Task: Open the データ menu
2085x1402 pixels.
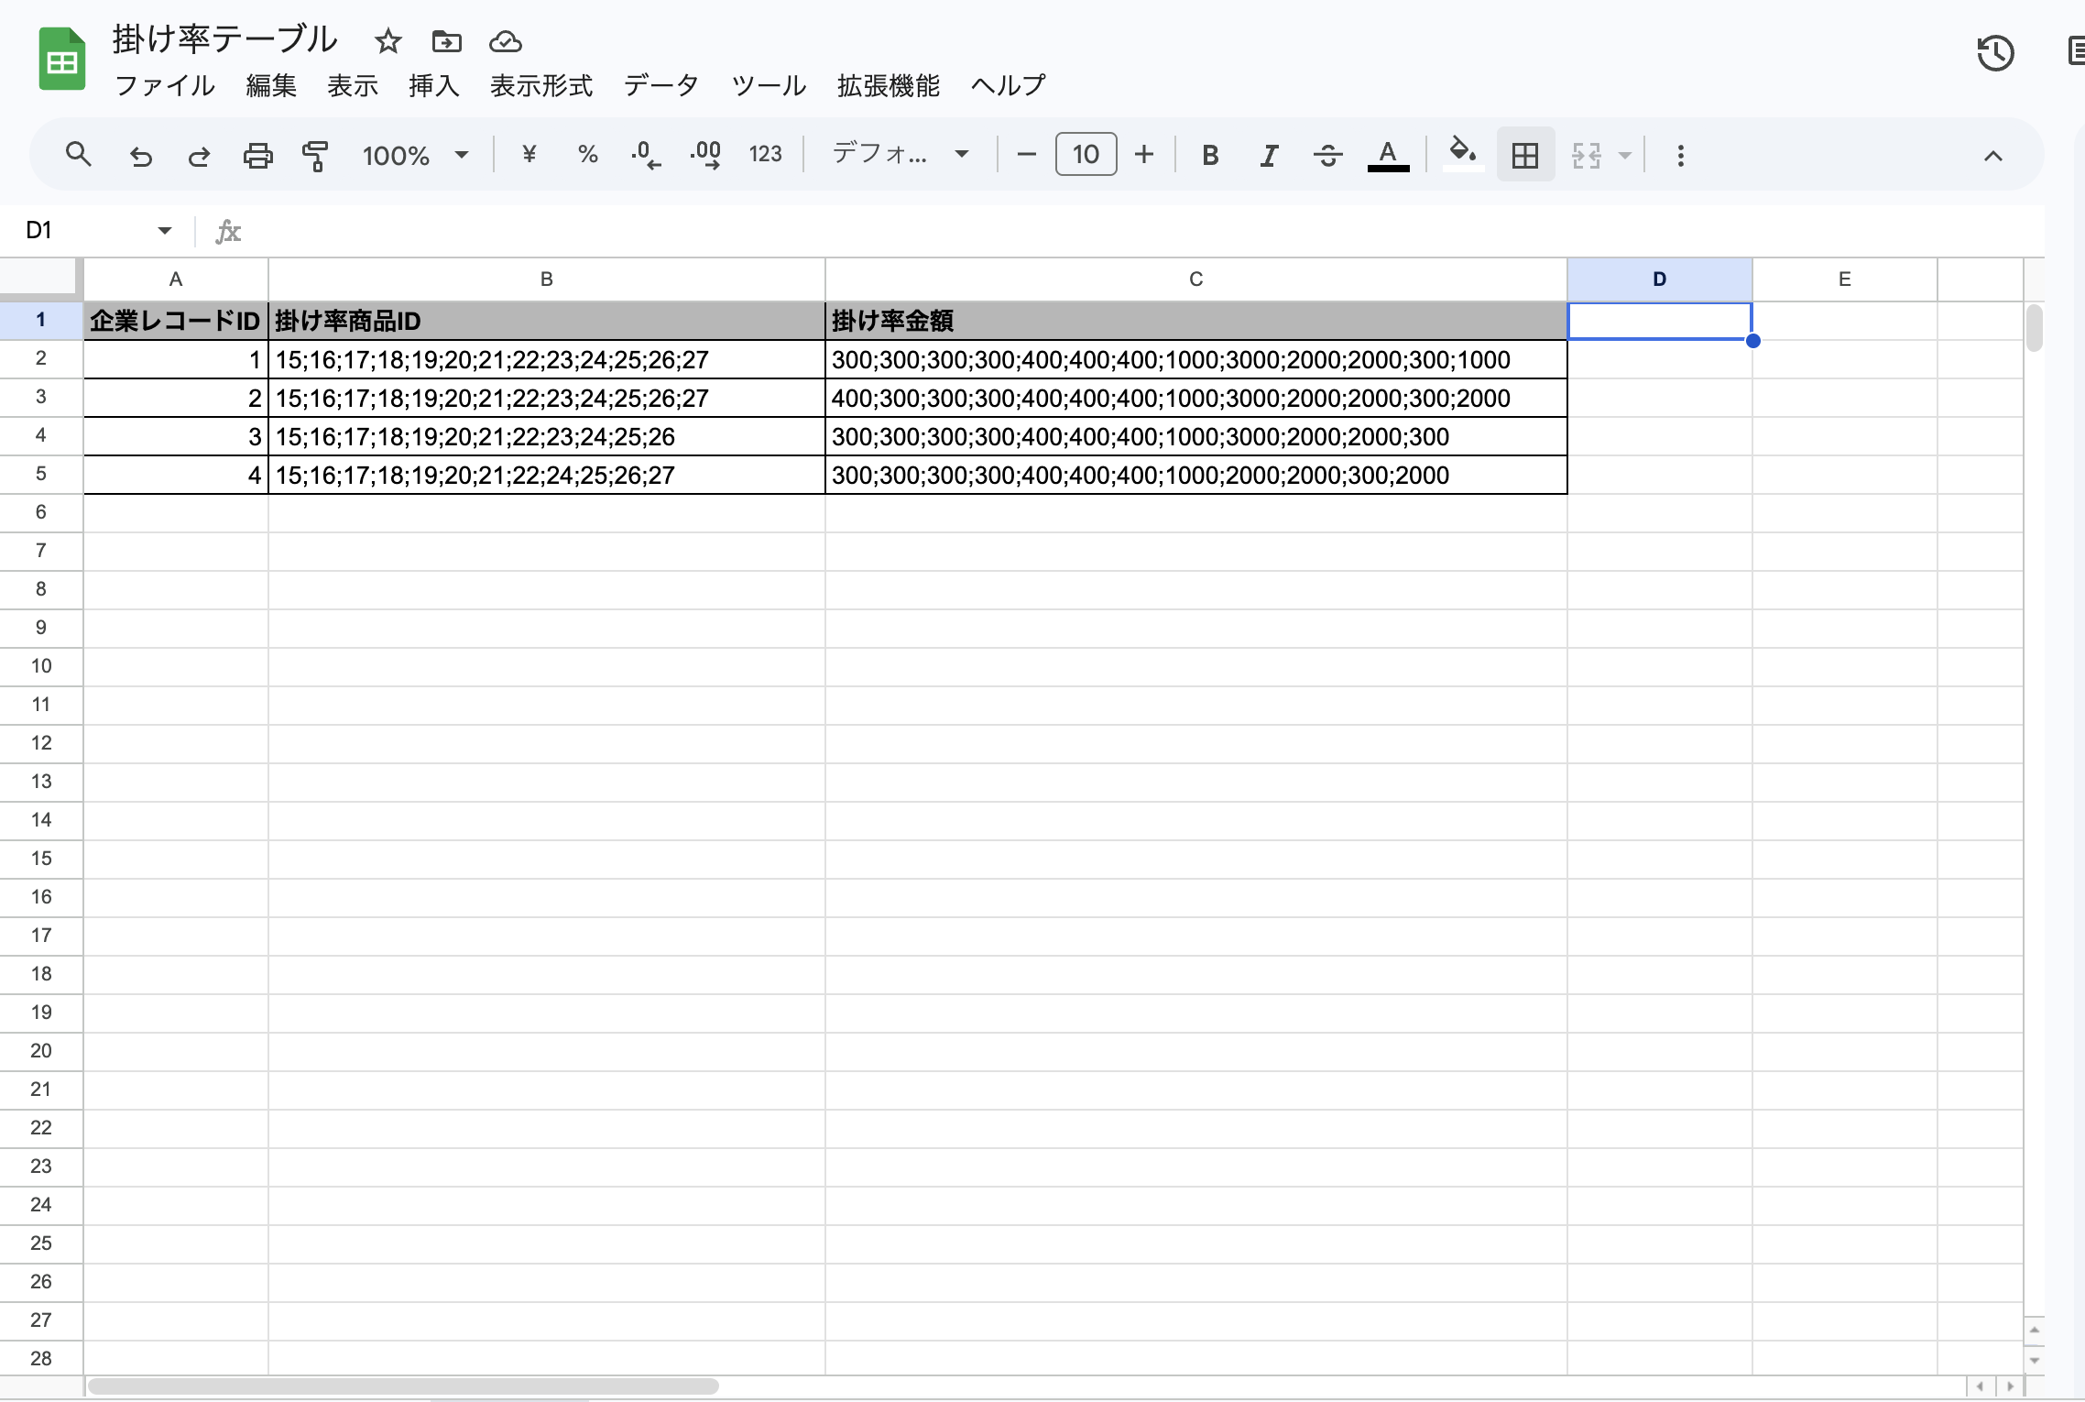Action: pos(660,86)
